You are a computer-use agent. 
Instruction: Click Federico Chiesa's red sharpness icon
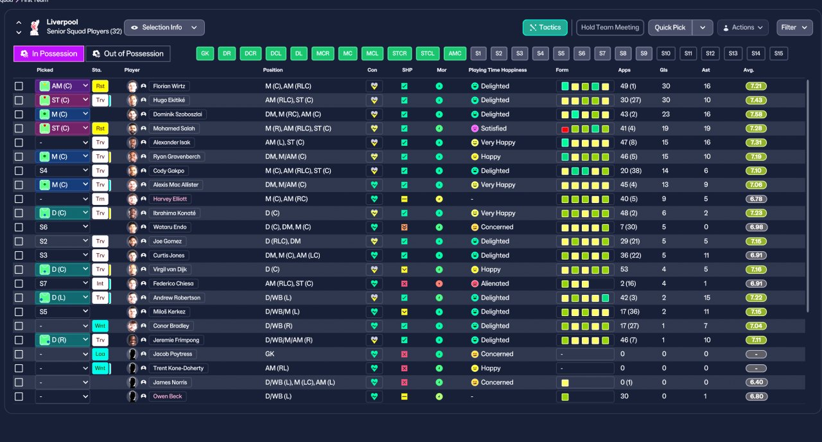pyautogui.click(x=405, y=283)
